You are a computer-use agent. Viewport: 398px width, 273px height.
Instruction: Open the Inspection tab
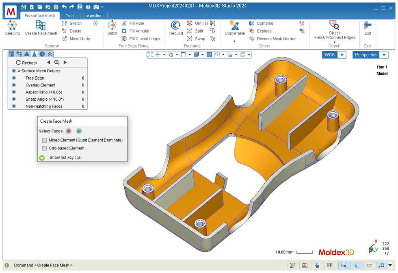point(93,15)
